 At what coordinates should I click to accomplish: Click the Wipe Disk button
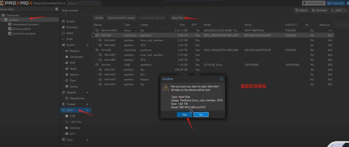177,18
